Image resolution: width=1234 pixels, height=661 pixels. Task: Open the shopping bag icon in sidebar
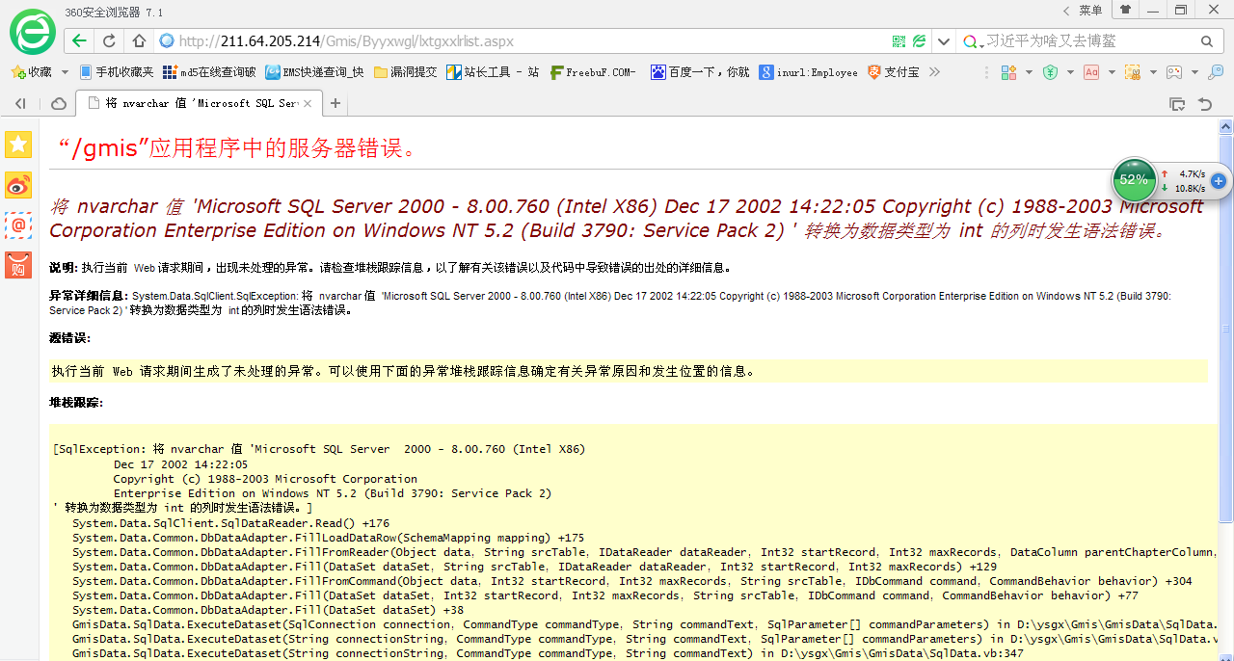tap(18, 265)
